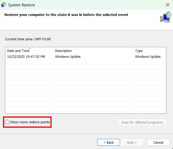Click the 'Restore your computer' heading text
This screenshot has height=149, width=173.
[x=66, y=15]
